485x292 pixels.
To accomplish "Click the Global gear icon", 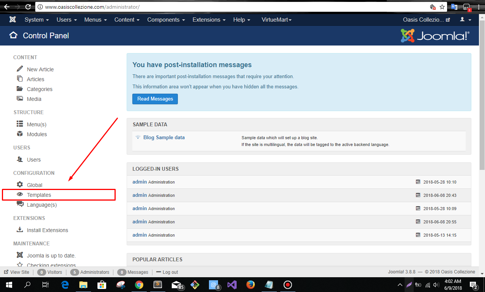I will click(x=20, y=185).
